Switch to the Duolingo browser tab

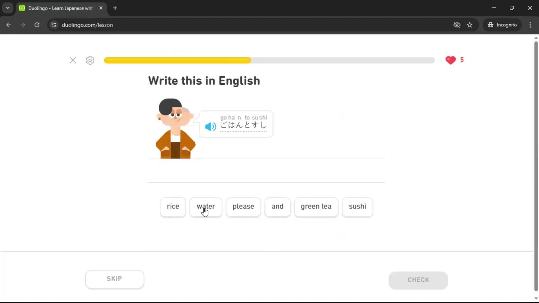click(x=56, y=8)
